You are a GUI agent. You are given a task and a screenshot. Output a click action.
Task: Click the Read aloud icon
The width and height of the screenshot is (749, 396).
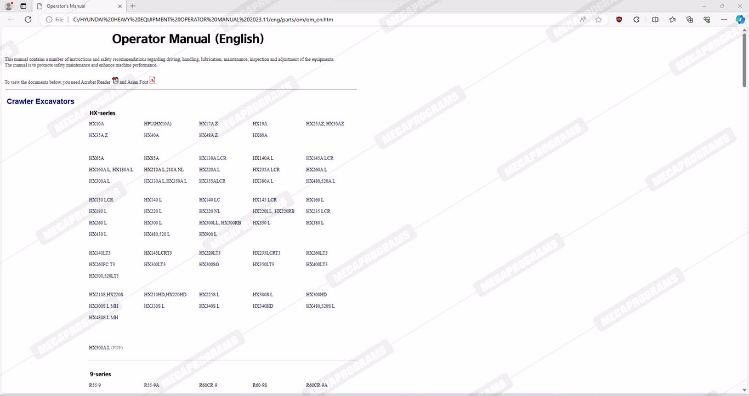point(582,20)
